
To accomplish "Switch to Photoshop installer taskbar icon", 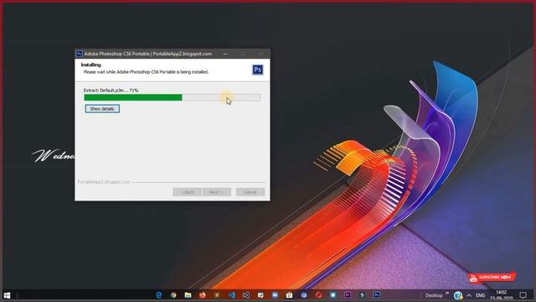I will coord(376,294).
